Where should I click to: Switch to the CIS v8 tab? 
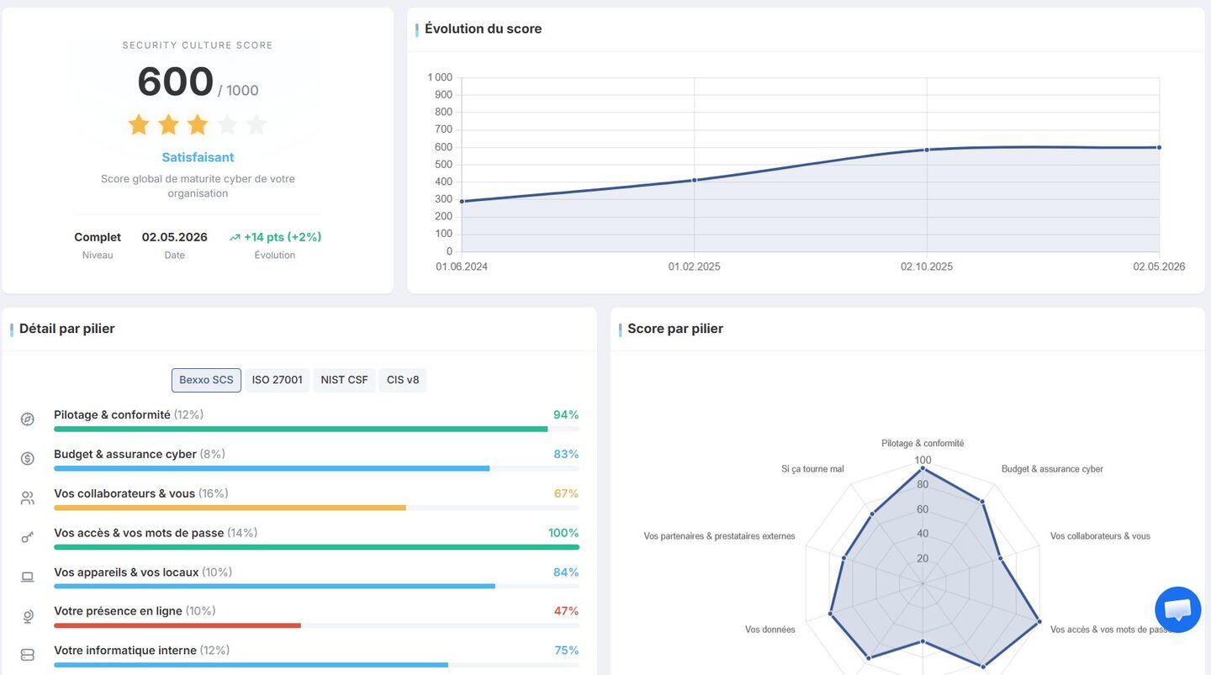[x=403, y=380]
